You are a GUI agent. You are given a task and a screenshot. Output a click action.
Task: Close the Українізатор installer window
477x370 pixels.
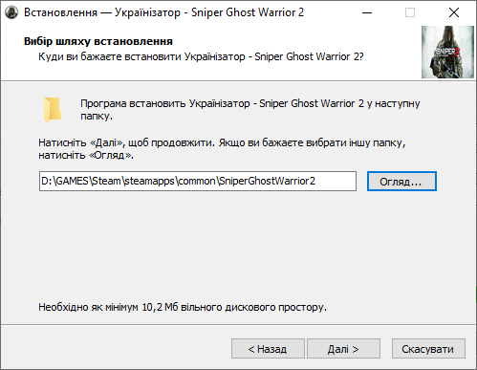pos(454,12)
